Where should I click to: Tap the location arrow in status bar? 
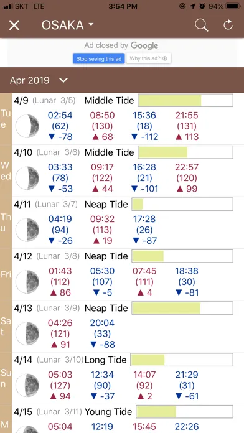[x=192, y=6]
